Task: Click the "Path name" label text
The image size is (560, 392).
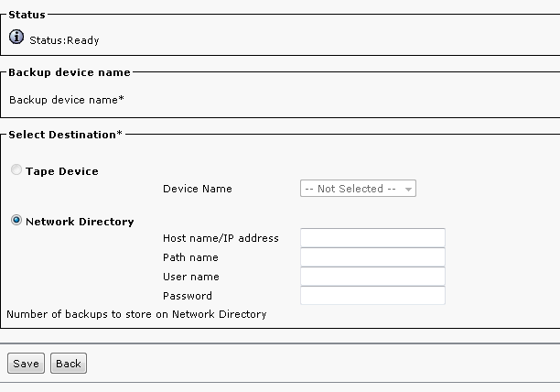Action: (x=190, y=257)
